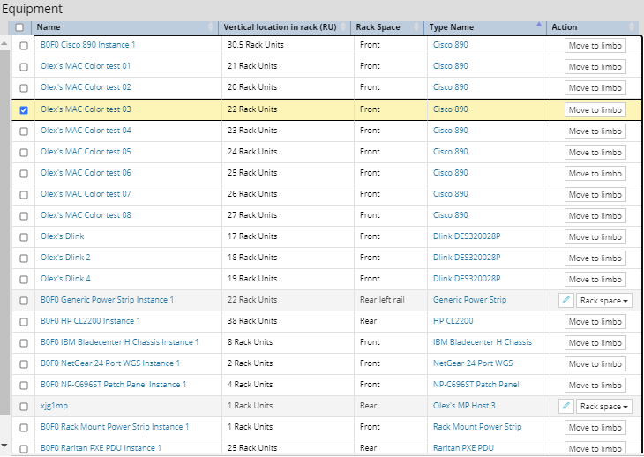This screenshot has width=644, height=457.
Task: Check the Olex's MAC Color test 01 checkbox
Action: point(24,66)
